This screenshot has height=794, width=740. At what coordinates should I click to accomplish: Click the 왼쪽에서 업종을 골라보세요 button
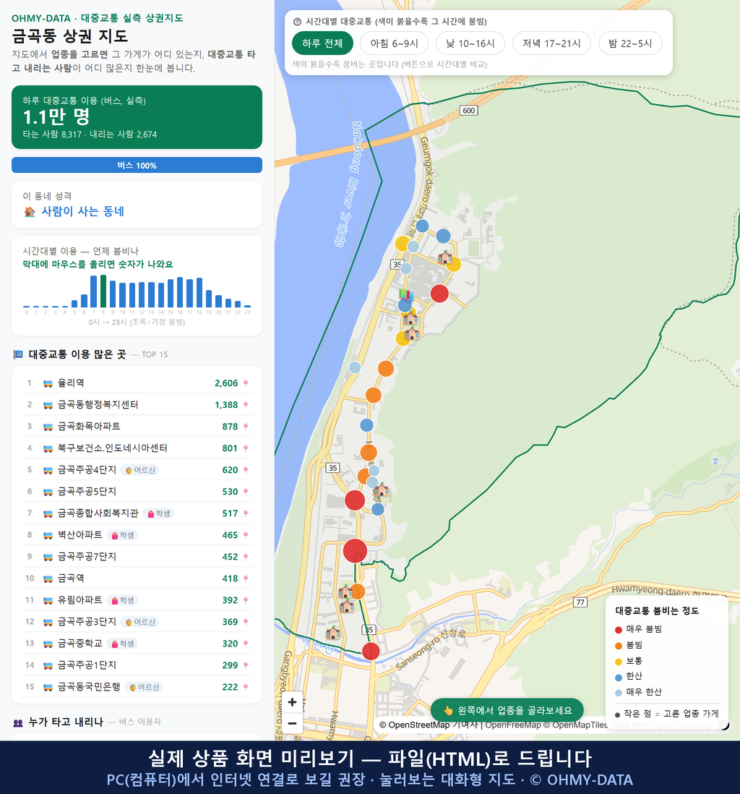(507, 710)
